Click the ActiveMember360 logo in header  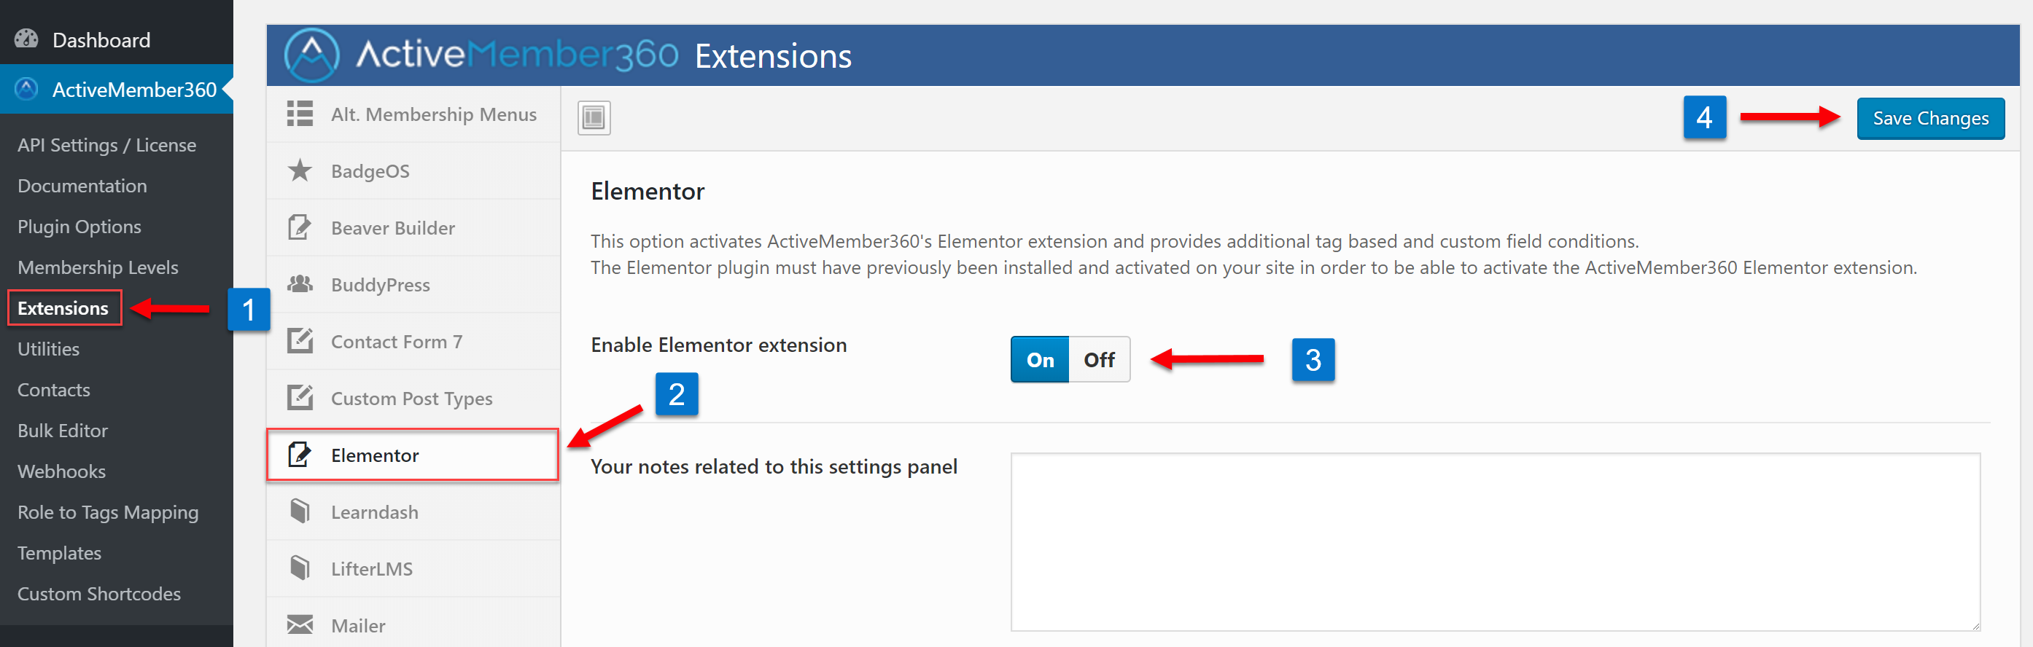312,55
